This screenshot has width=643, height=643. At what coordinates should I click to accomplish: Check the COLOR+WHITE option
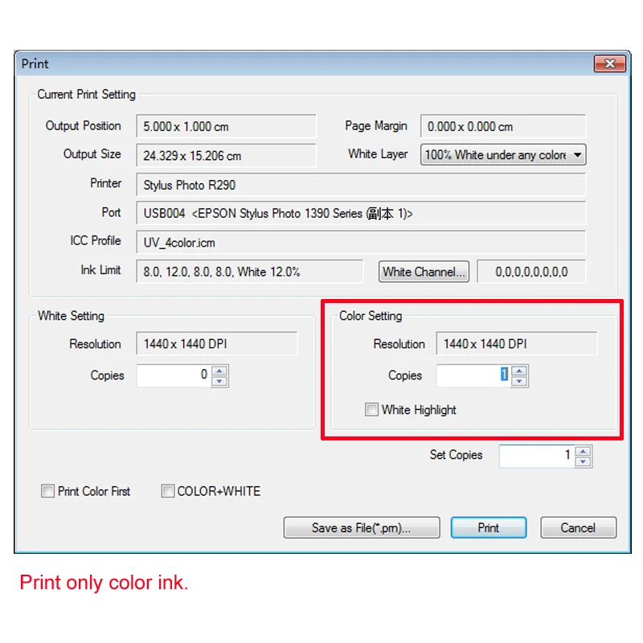(167, 491)
